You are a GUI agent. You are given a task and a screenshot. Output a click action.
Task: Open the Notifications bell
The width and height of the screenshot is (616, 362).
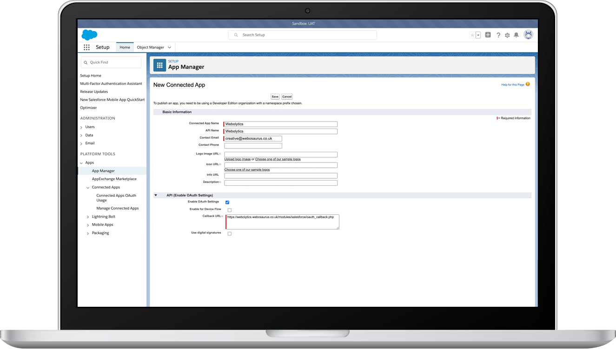coord(516,35)
